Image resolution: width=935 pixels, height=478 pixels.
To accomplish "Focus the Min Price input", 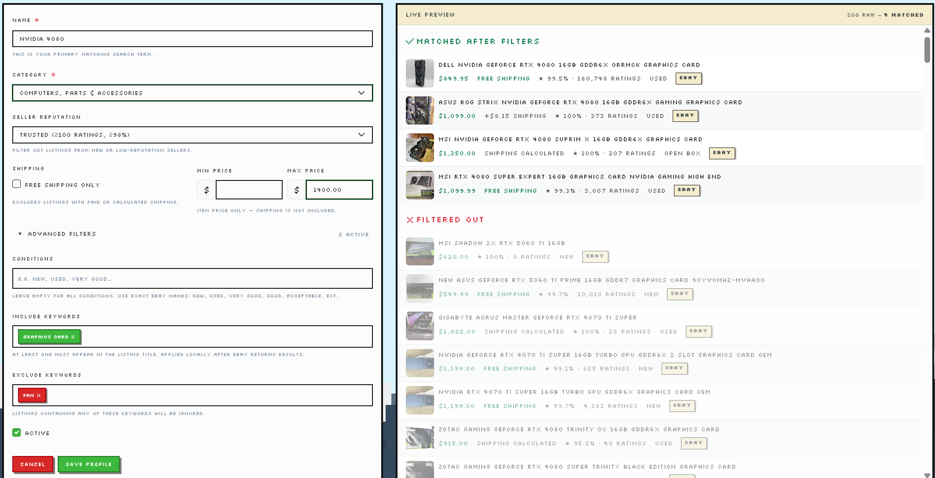I will click(249, 190).
